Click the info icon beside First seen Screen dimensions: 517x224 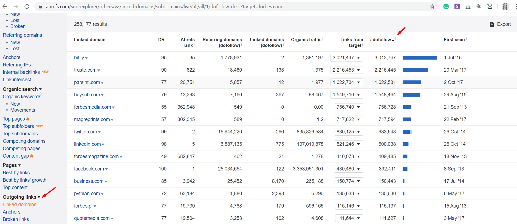point(466,39)
